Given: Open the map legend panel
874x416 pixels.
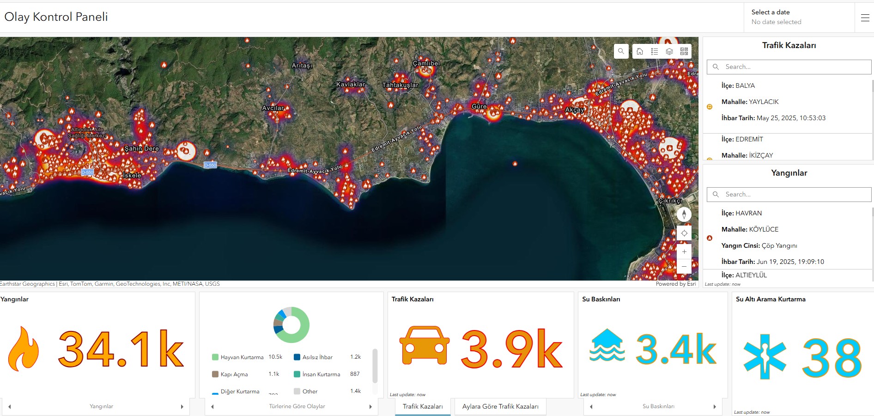Looking at the screenshot, I should 655,51.
